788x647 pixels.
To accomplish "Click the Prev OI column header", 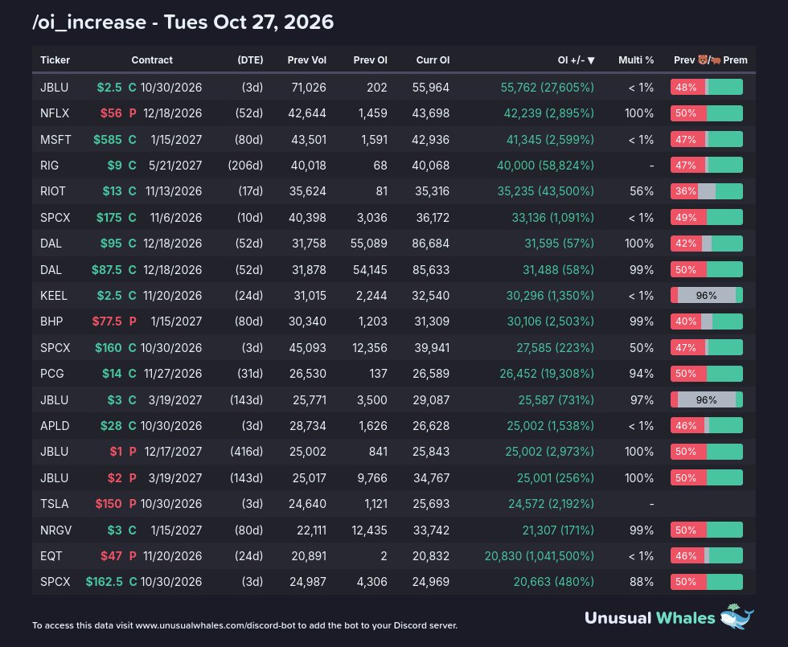I will [x=370, y=59].
